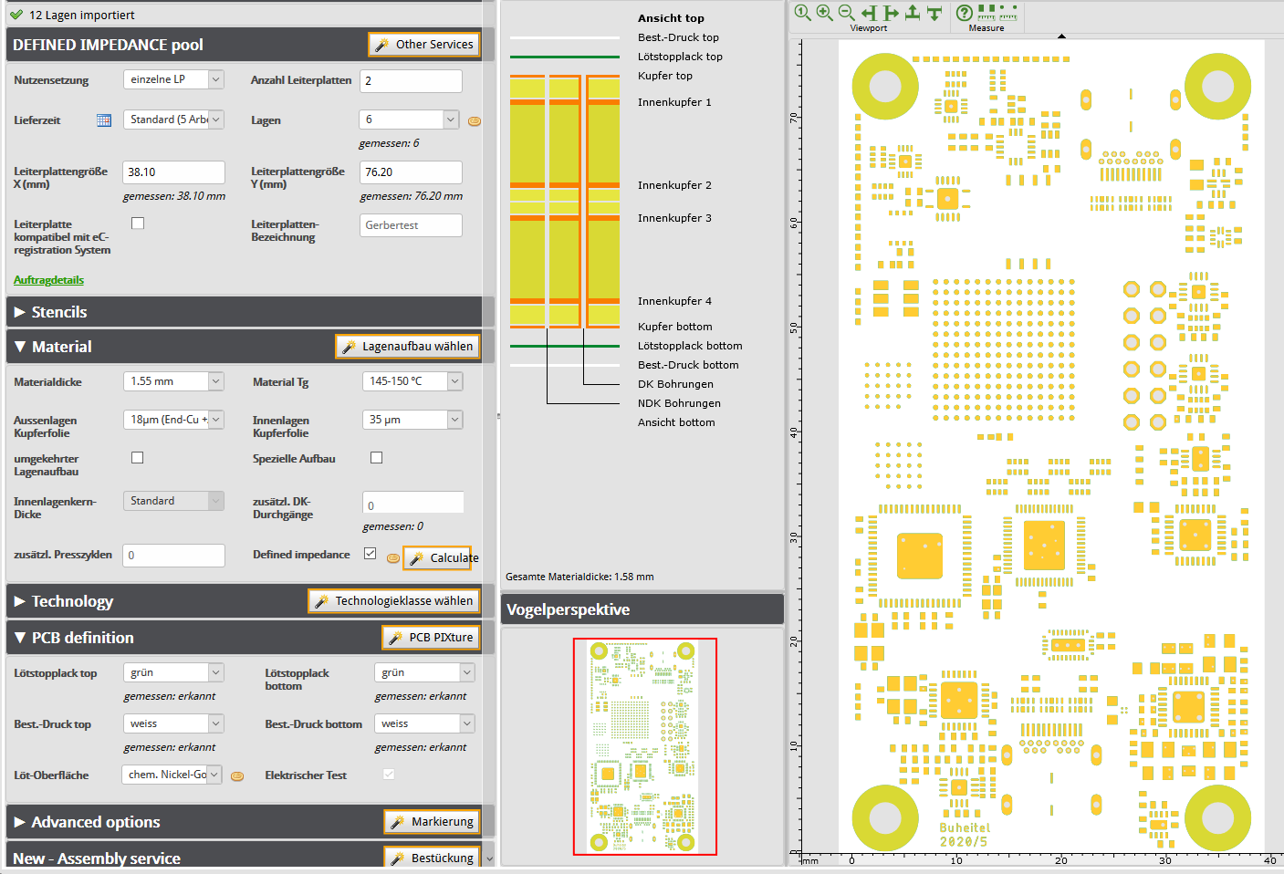Viewport: 1284px width, 874px height.
Task: Click the Bestückung button
Action: 433,858
